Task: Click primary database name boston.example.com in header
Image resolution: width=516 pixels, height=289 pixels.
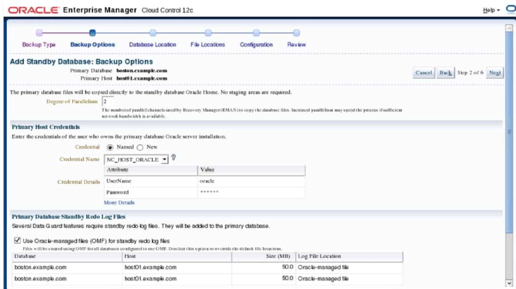Action: pyautogui.click(x=142, y=71)
